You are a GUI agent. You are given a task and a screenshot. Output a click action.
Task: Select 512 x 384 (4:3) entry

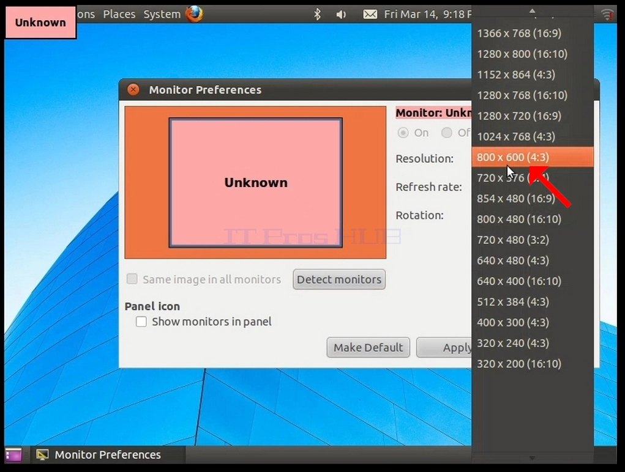click(533, 301)
